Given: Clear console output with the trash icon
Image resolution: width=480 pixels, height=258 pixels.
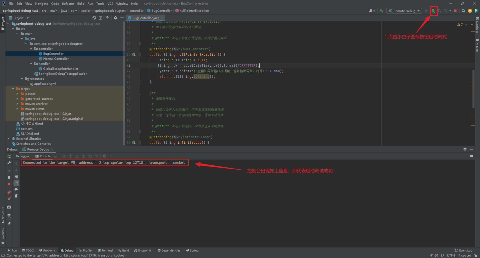Looking at the screenshot, I should [16, 196].
